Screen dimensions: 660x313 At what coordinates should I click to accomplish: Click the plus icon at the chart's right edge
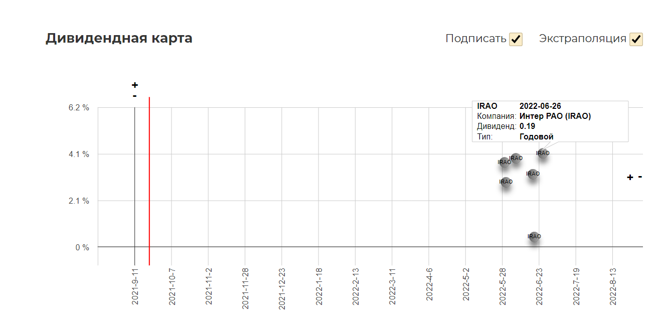[630, 177]
